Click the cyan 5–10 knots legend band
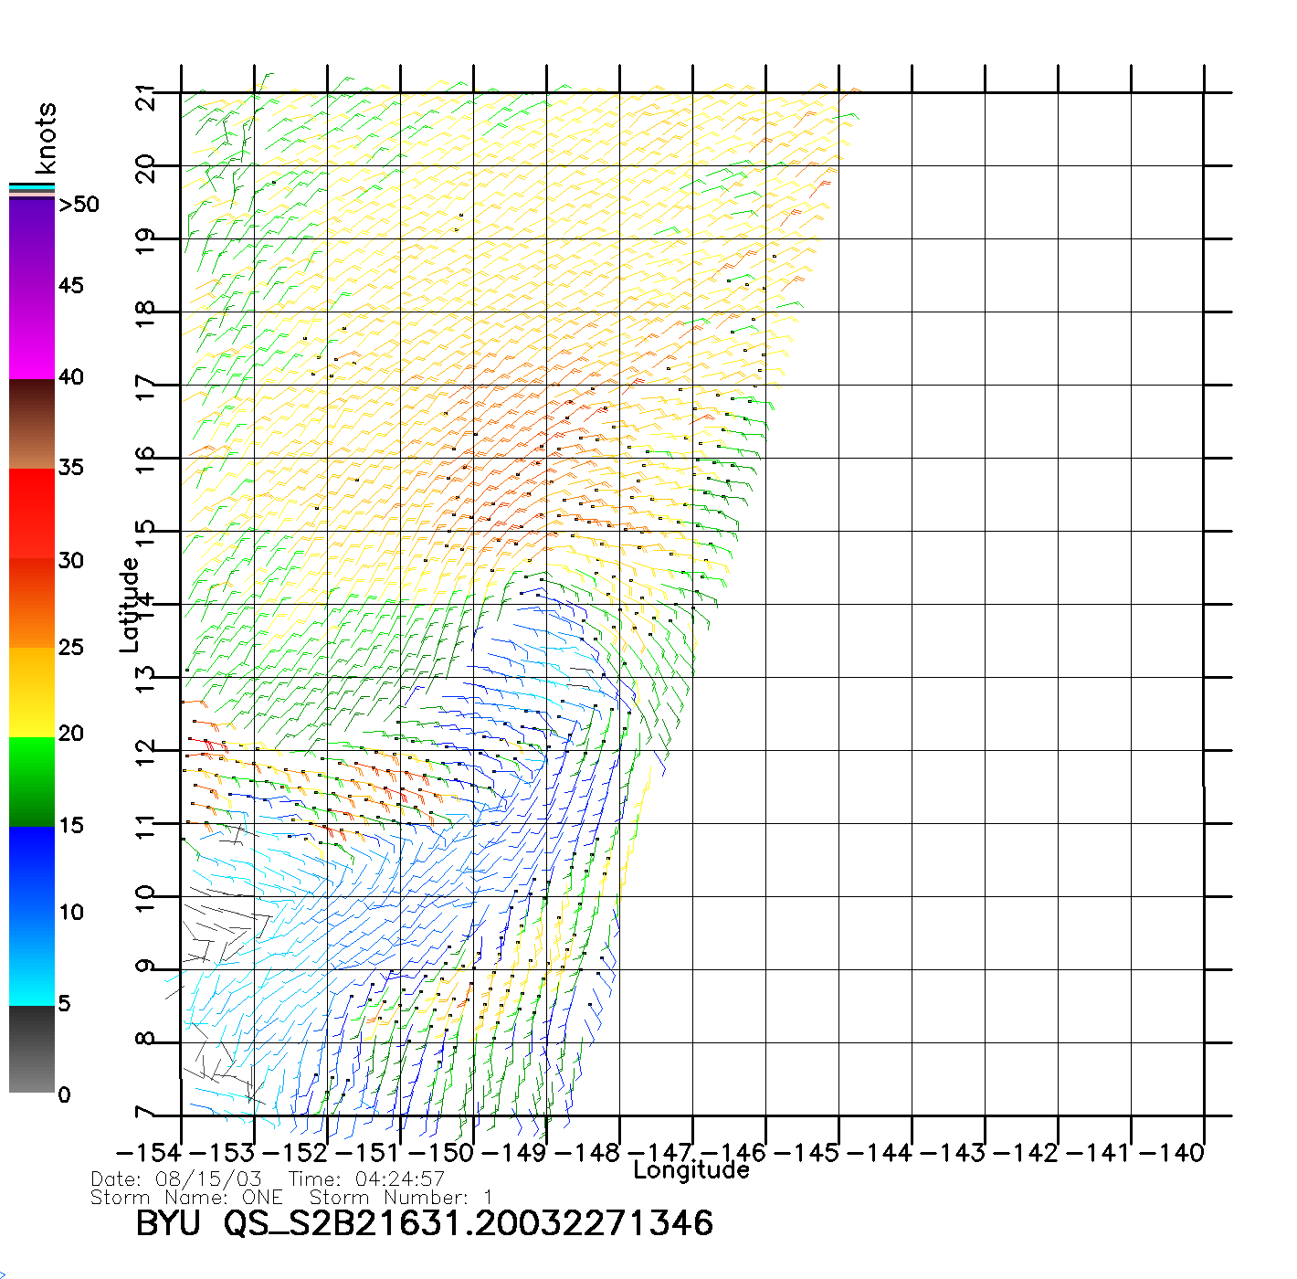1297x1279 pixels. pyautogui.click(x=32, y=959)
